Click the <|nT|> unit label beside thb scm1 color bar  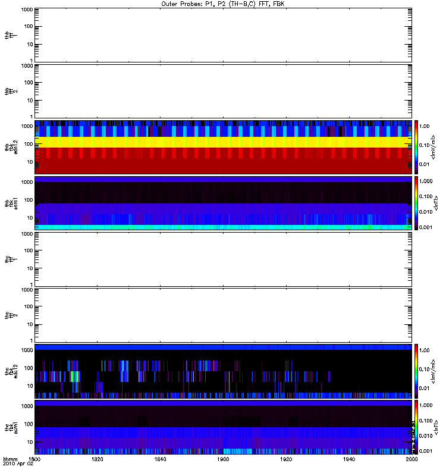[436, 203]
